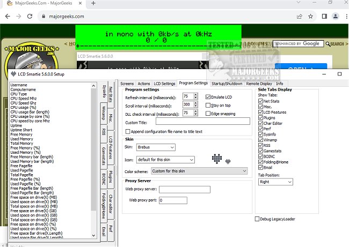Click the SEARCH link on MajorGeeks
This screenshot has width=349, height=247.
[x=337, y=44]
